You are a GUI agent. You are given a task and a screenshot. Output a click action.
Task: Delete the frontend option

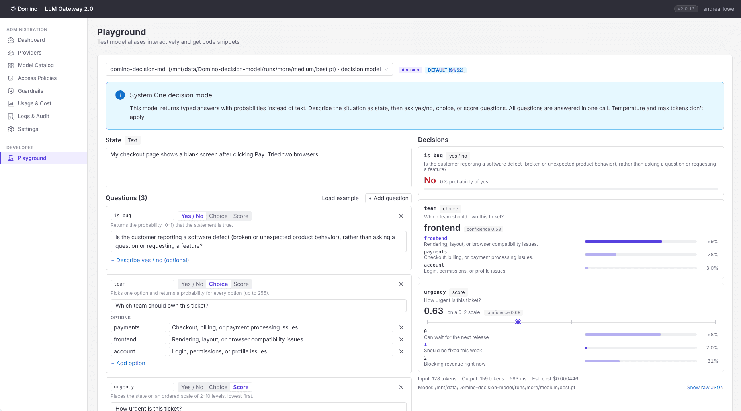tap(401, 339)
